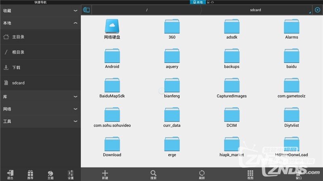Toggle the sidebar panel icon beside path bar
Viewport: 323px width, 181px height.
(x=86, y=10)
